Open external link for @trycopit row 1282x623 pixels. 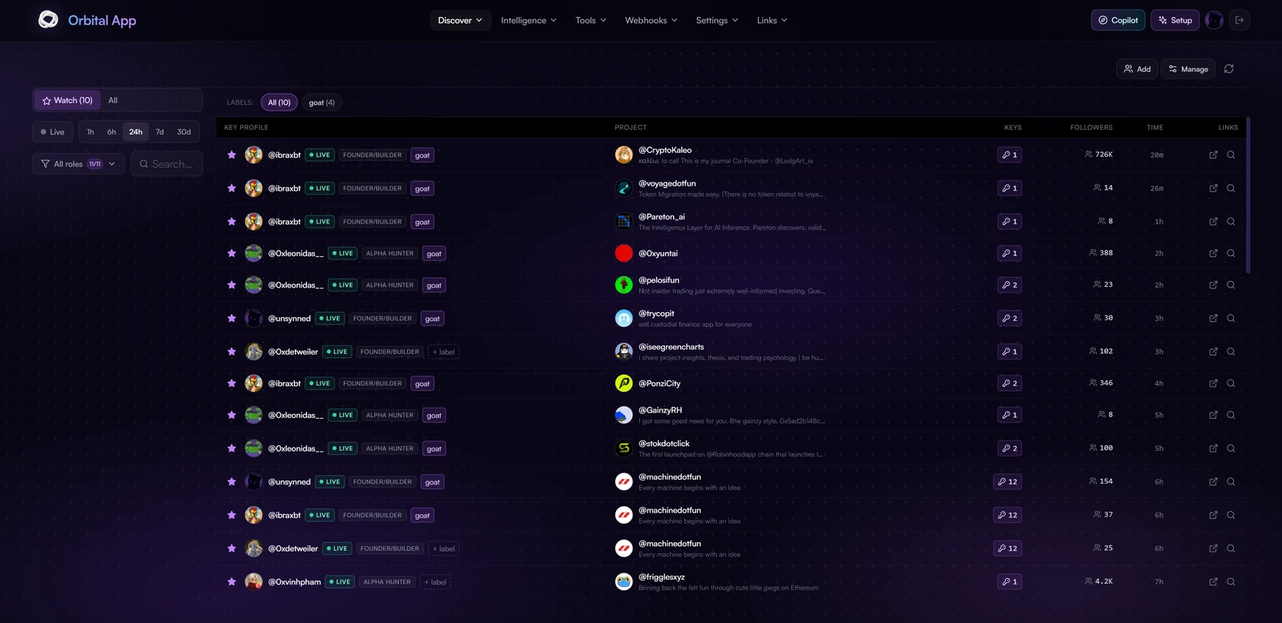click(1213, 319)
